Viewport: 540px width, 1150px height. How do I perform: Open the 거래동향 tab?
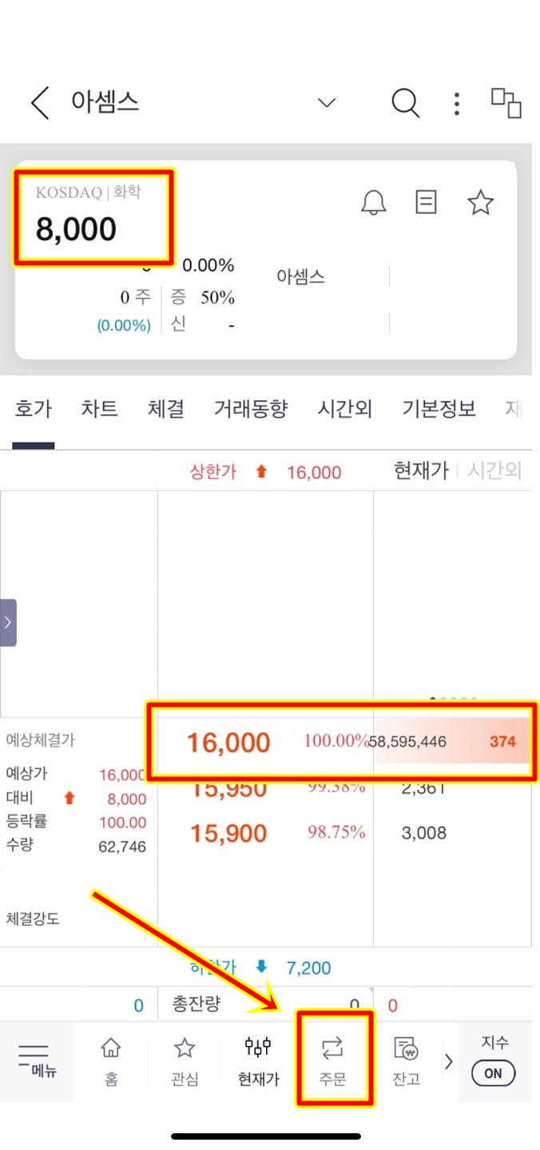pos(250,409)
